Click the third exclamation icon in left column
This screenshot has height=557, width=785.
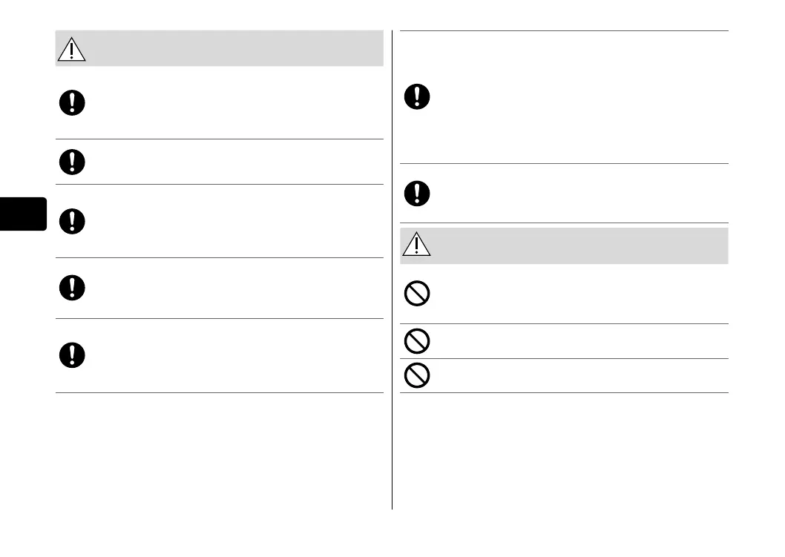72,220
